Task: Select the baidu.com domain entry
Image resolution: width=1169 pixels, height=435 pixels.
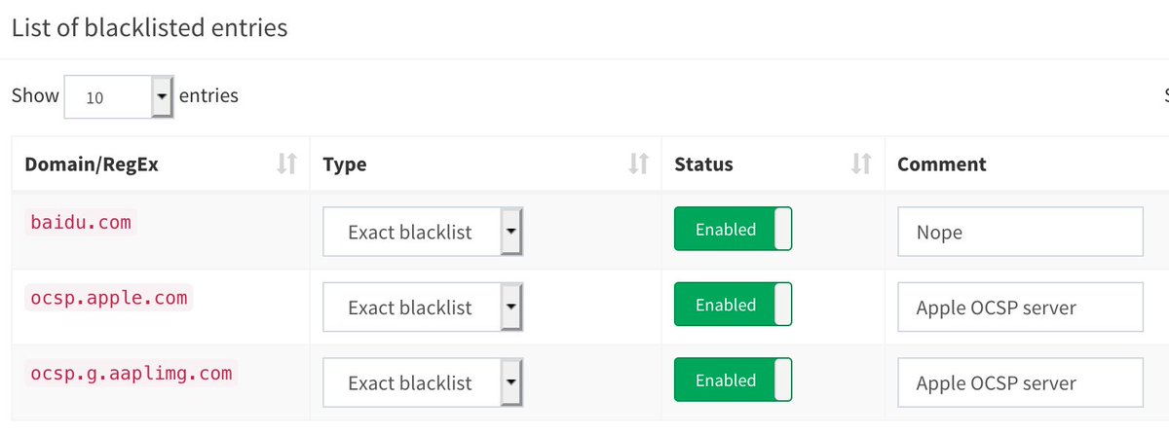Action: coord(80,223)
